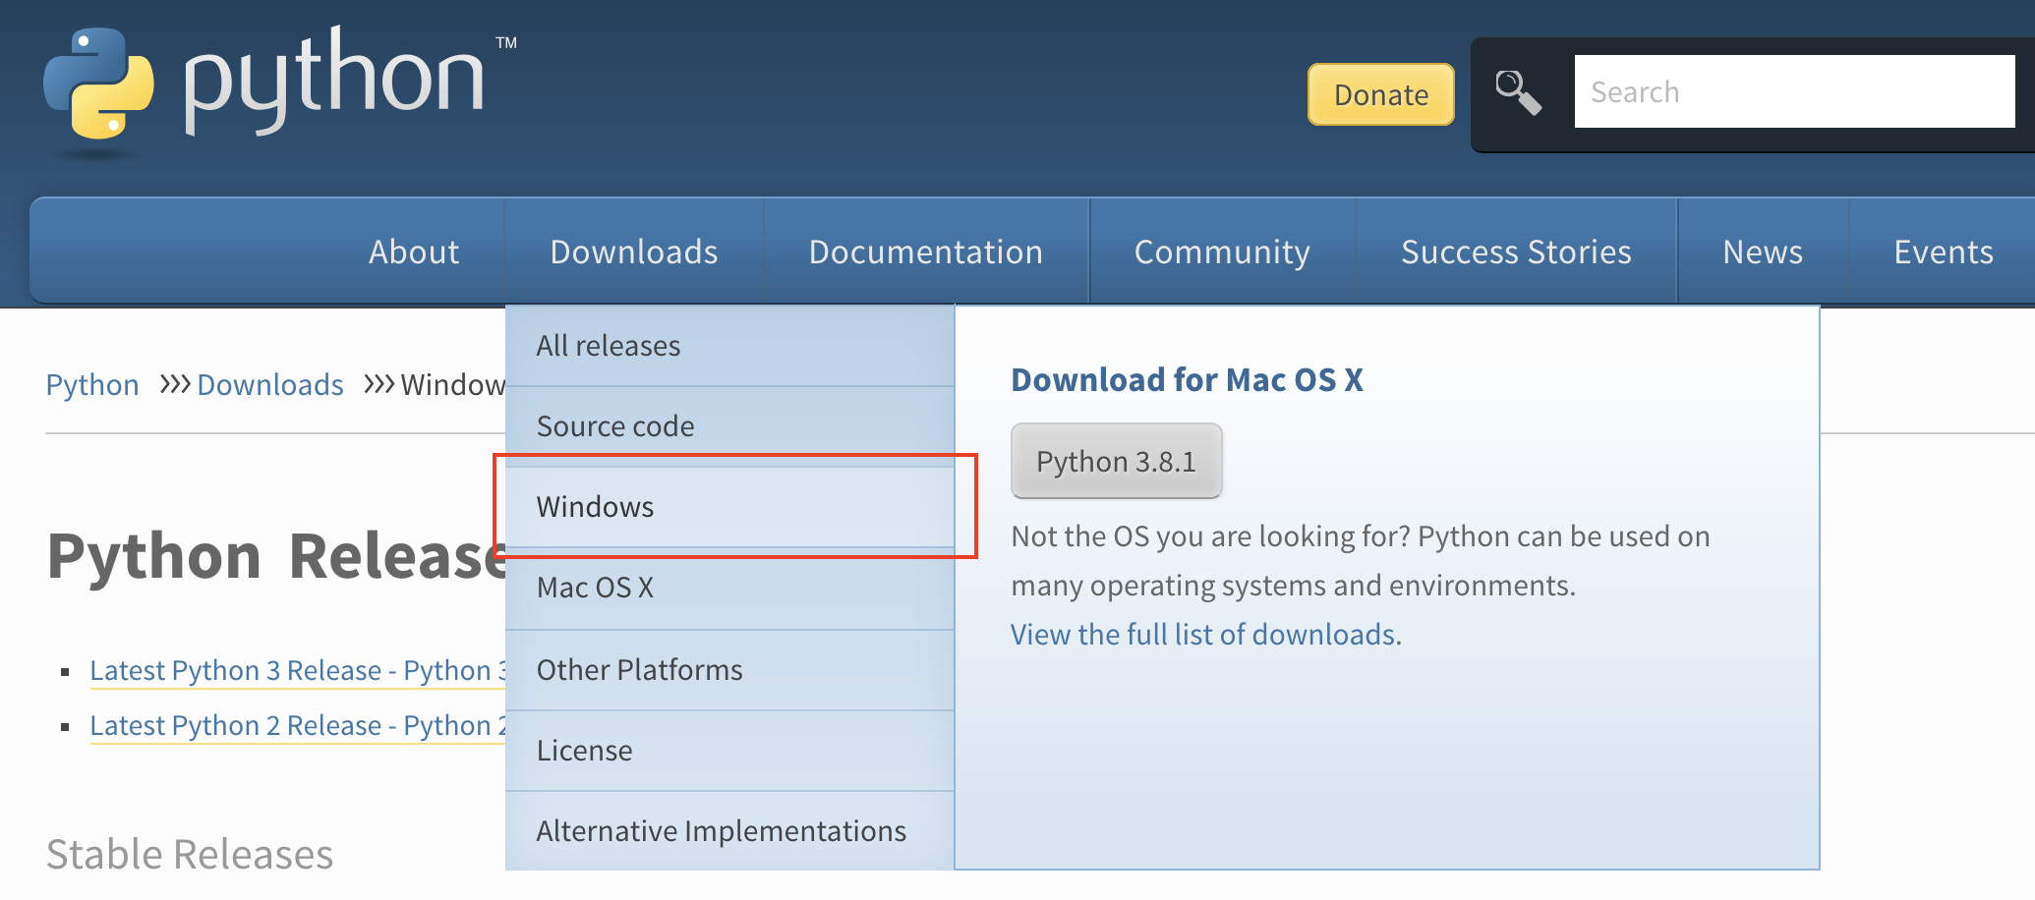The height and width of the screenshot is (900, 2035).
Task: Select Other Platforms menu entry
Action: (639, 670)
